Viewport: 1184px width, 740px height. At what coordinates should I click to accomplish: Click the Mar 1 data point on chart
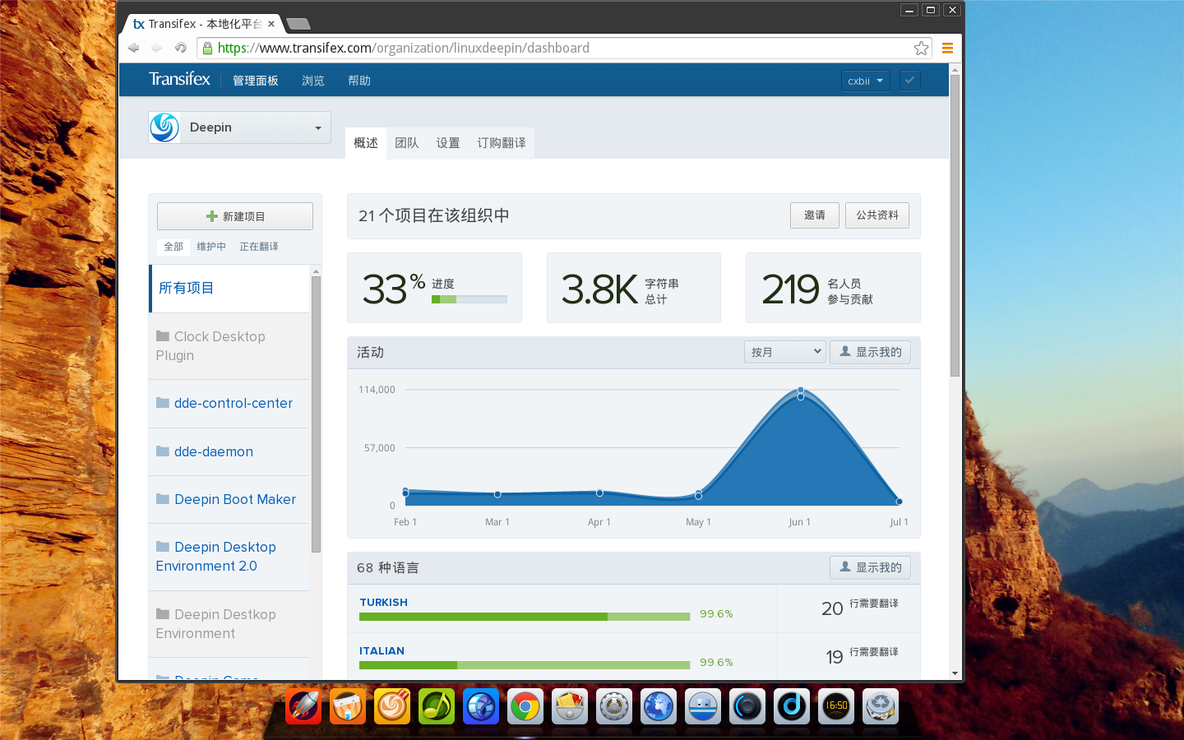497,494
